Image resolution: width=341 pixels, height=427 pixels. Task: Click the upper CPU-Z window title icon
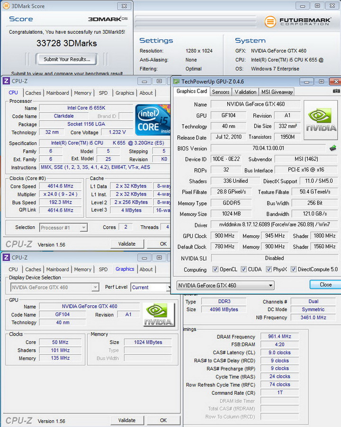pos(7,81)
